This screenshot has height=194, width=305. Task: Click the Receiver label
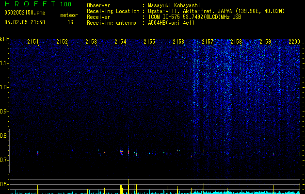98,17
